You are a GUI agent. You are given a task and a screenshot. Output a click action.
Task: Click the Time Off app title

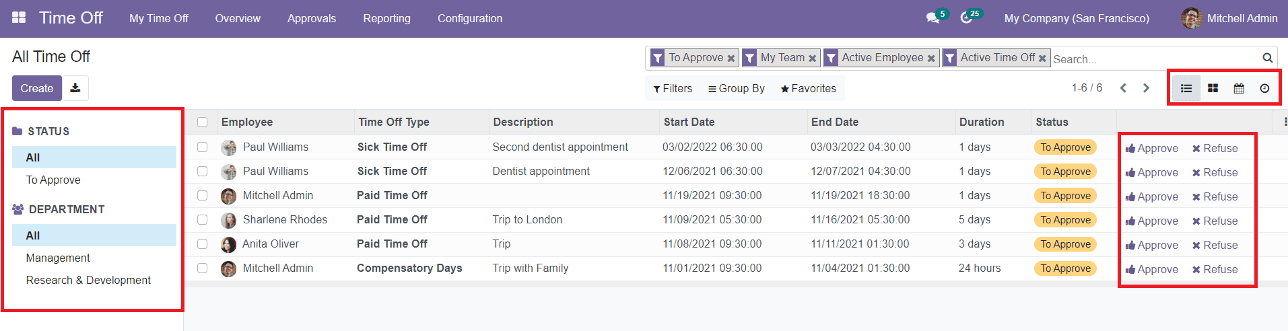pos(71,18)
